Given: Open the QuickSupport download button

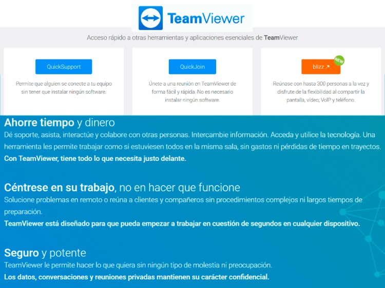Looking at the screenshot, I should pyautogui.click(x=64, y=67).
